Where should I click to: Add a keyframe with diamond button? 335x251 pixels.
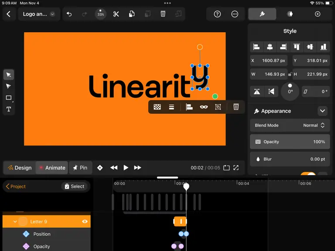pyautogui.click(x=100, y=168)
